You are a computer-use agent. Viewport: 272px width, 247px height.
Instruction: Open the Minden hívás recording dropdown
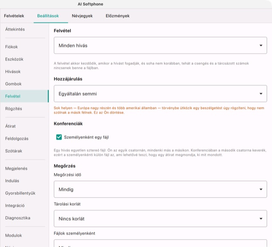click(160, 45)
